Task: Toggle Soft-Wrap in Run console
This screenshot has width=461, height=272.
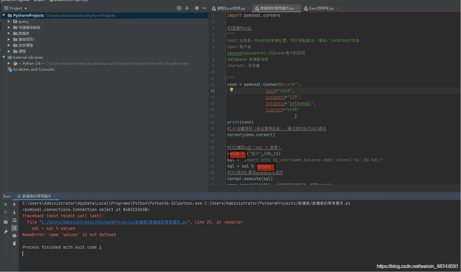Action: [14, 220]
